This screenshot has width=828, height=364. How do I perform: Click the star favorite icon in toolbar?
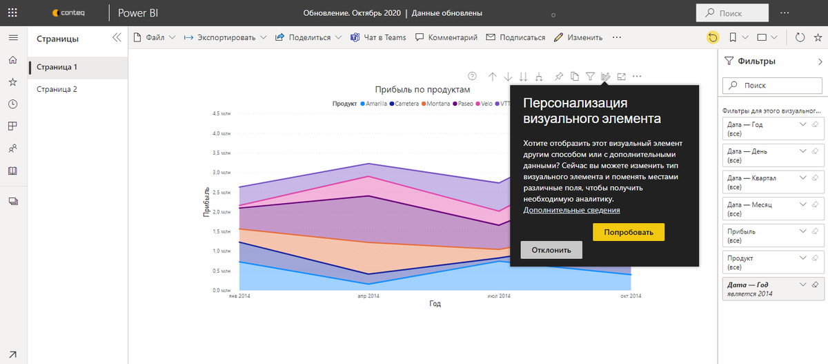coord(818,37)
